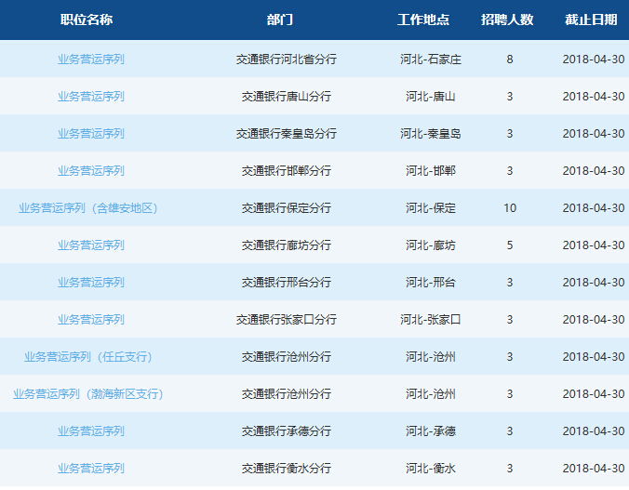
Task: Click recruit count 5 in 廊坊 row
Action: pyautogui.click(x=510, y=245)
